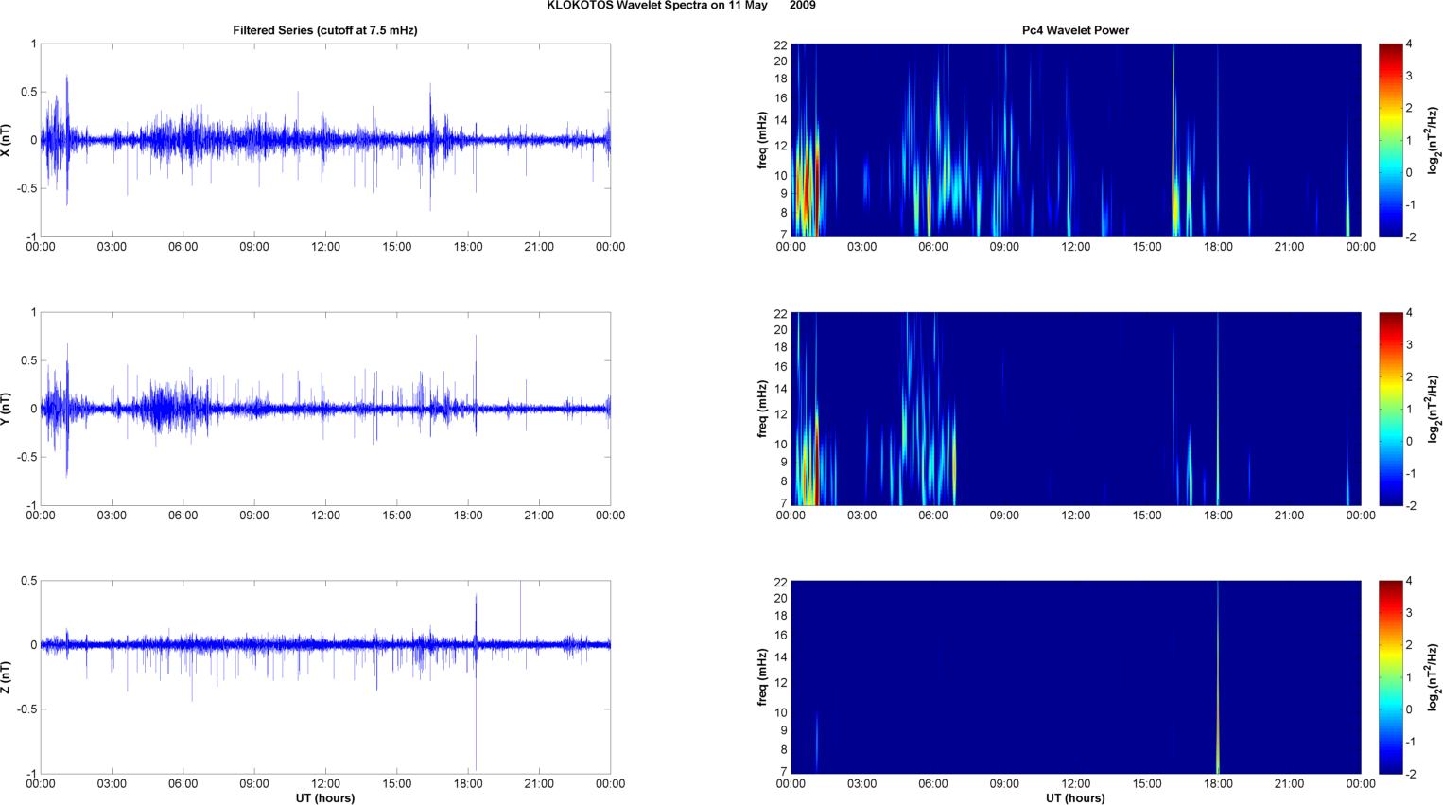Click the "freq (mHz)" label of the X spectrogram
The width and height of the screenshot is (1443, 805).
point(762,140)
